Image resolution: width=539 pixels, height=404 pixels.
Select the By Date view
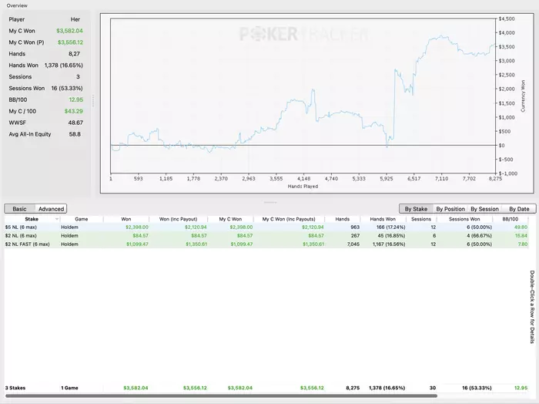coord(519,209)
